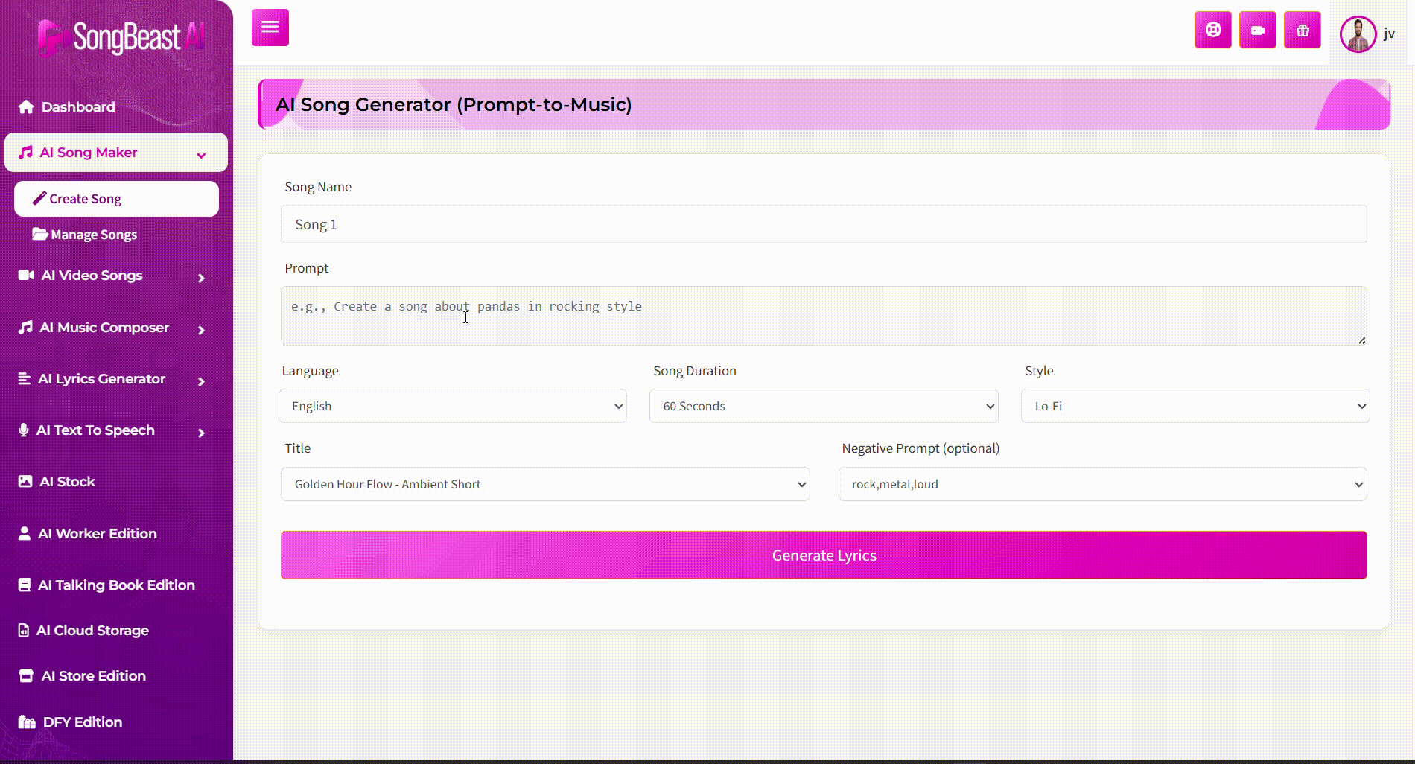The height and width of the screenshot is (764, 1415).
Task: Open the video camera icon button
Action: coord(1258,31)
